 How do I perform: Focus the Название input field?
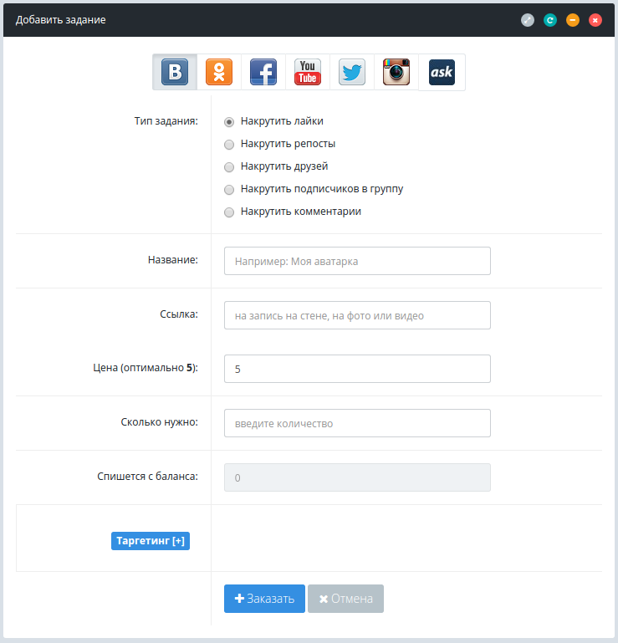pyautogui.click(x=357, y=261)
